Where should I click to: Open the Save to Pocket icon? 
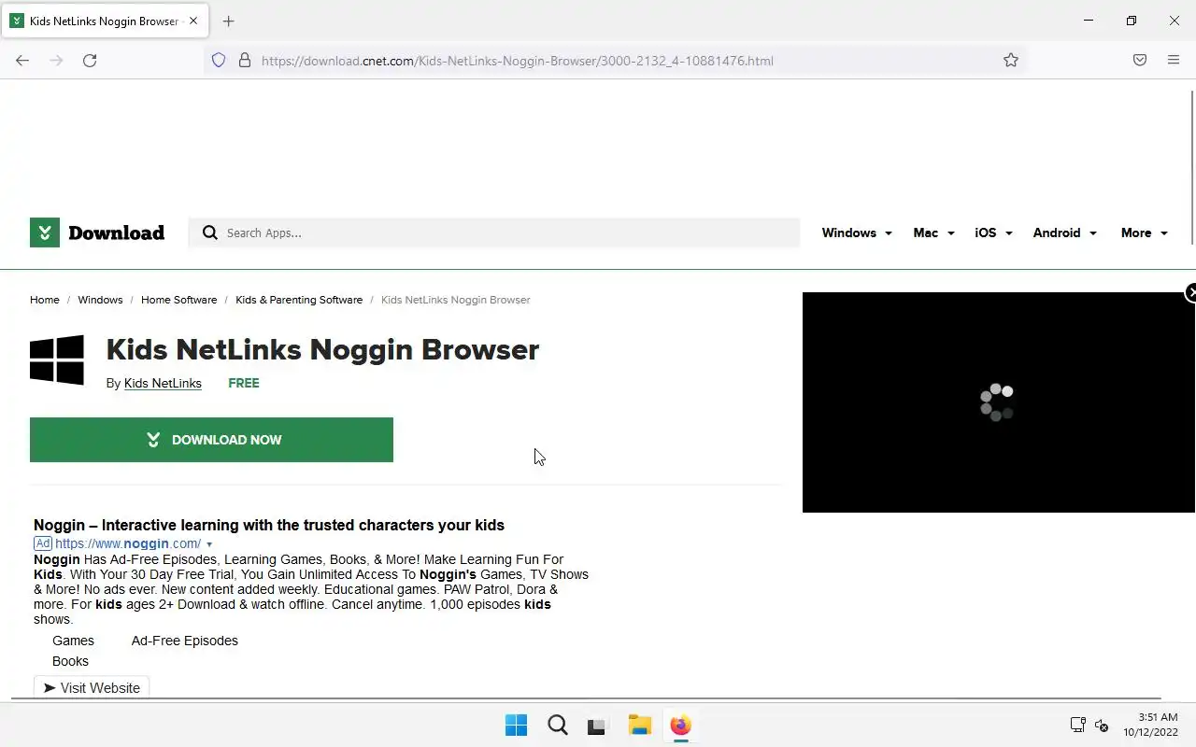click(1140, 60)
